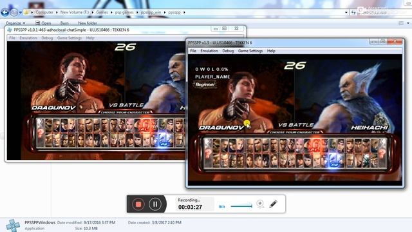Click Burn in Explorer toolbar
412x232 pixels.
pos(64,23)
